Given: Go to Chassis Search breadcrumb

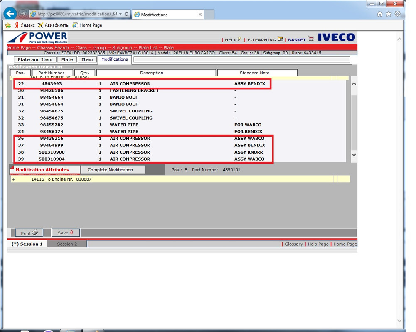Looking at the screenshot, I should [53, 47].
